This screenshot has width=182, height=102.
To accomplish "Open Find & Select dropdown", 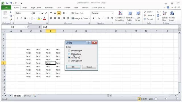I will pyautogui.click(x=172, y=16).
